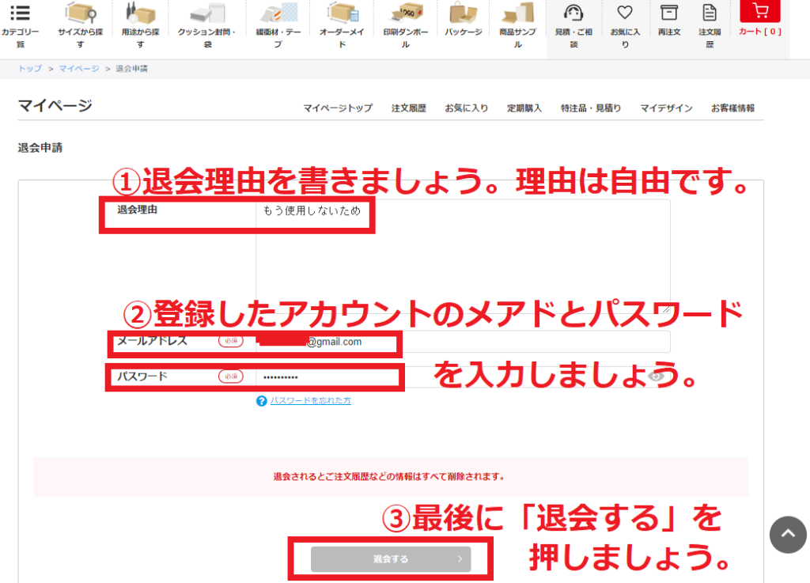Switch to the 注文履歴 My Page tab

point(408,108)
